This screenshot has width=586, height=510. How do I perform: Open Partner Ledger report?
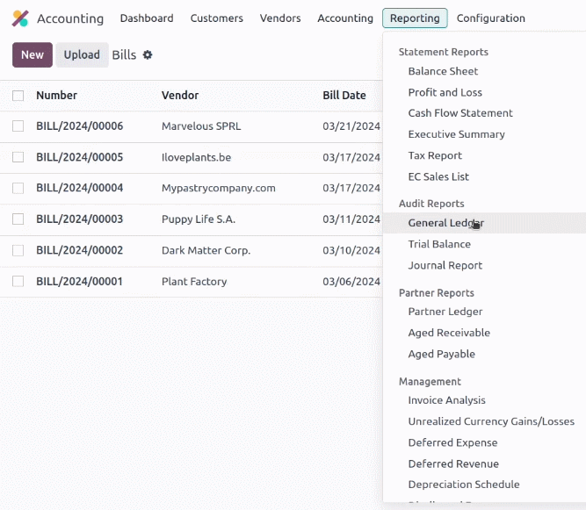click(x=445, y=312)
